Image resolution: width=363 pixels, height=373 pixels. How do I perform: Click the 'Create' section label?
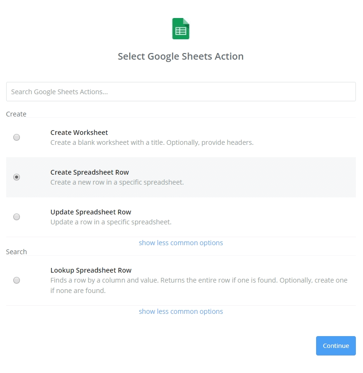click(16, 114)
